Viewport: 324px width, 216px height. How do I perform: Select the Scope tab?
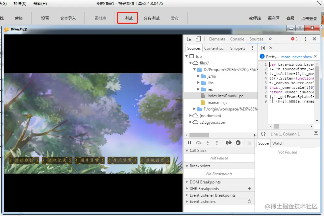tap(263, 143)
